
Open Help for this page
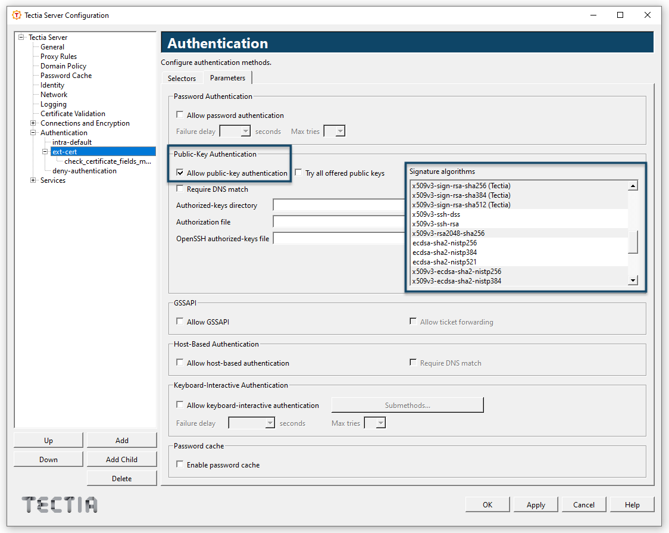coord(632,504)
